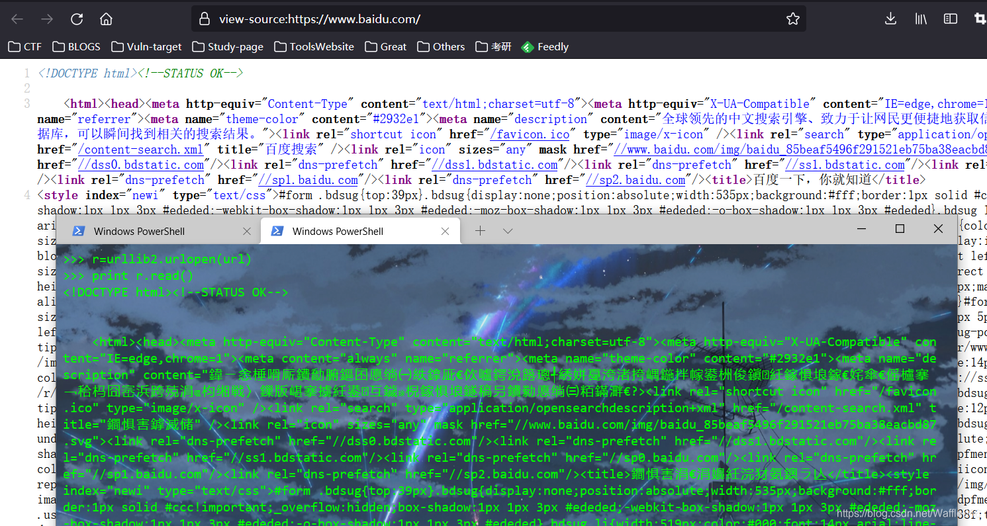Screen dimensions: 987x526
Task: Follow the //dss1.bdstatic.com source link
Action: (x=494, y=165)
